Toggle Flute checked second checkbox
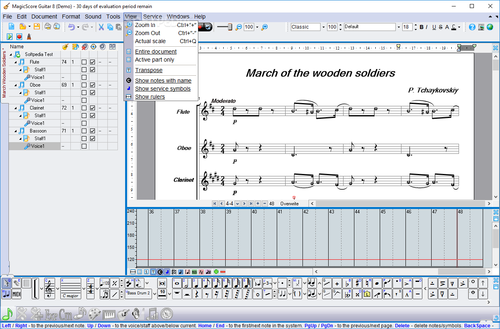The height and width of the screenshot is (329, 500). coord(93,62)
